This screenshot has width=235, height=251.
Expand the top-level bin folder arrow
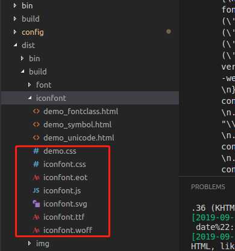[15, 5]
